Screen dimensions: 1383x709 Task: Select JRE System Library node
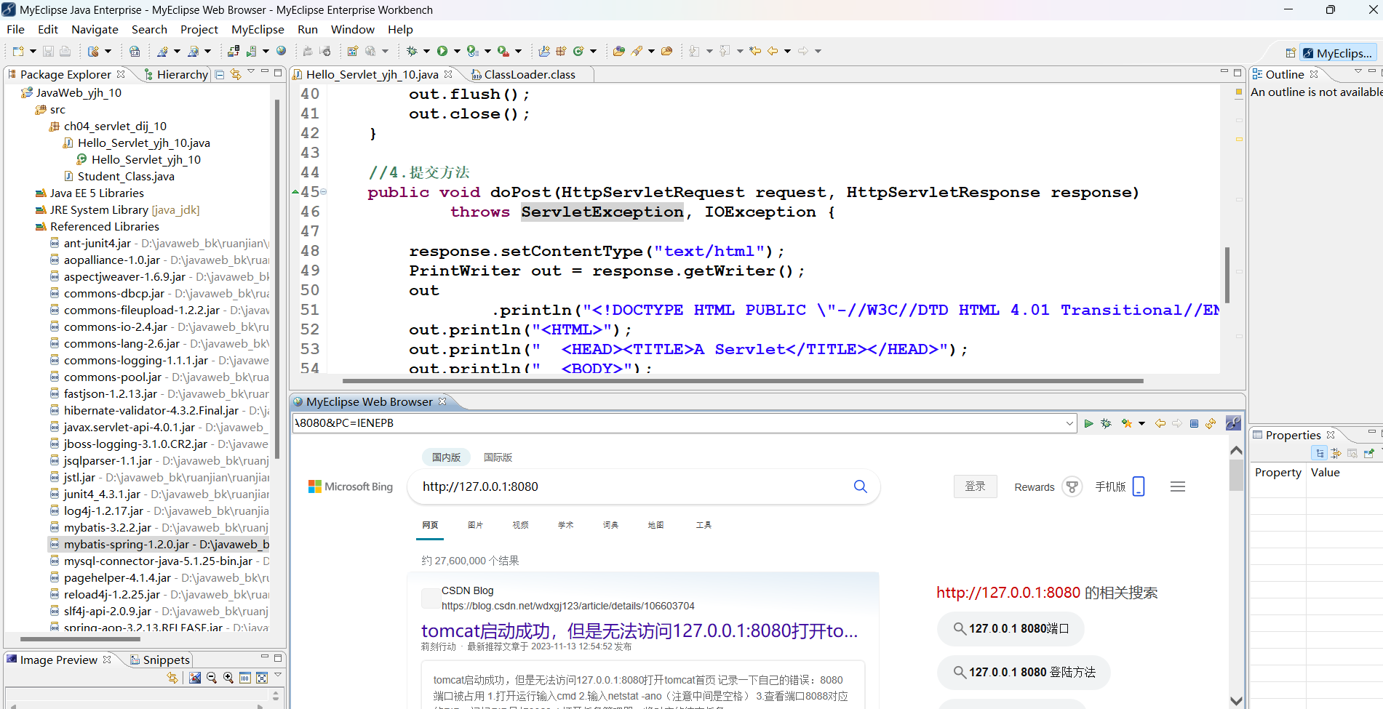[117, 209]
